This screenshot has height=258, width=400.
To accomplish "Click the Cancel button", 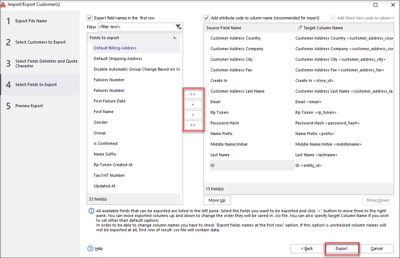I will (377, 248).
